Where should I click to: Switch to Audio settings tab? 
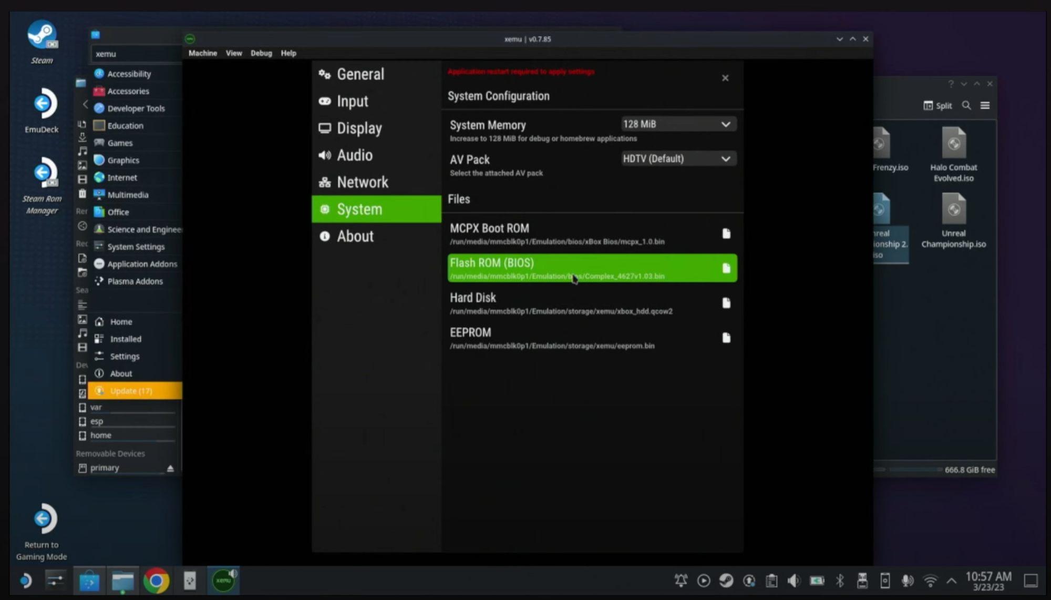[376, 155]
